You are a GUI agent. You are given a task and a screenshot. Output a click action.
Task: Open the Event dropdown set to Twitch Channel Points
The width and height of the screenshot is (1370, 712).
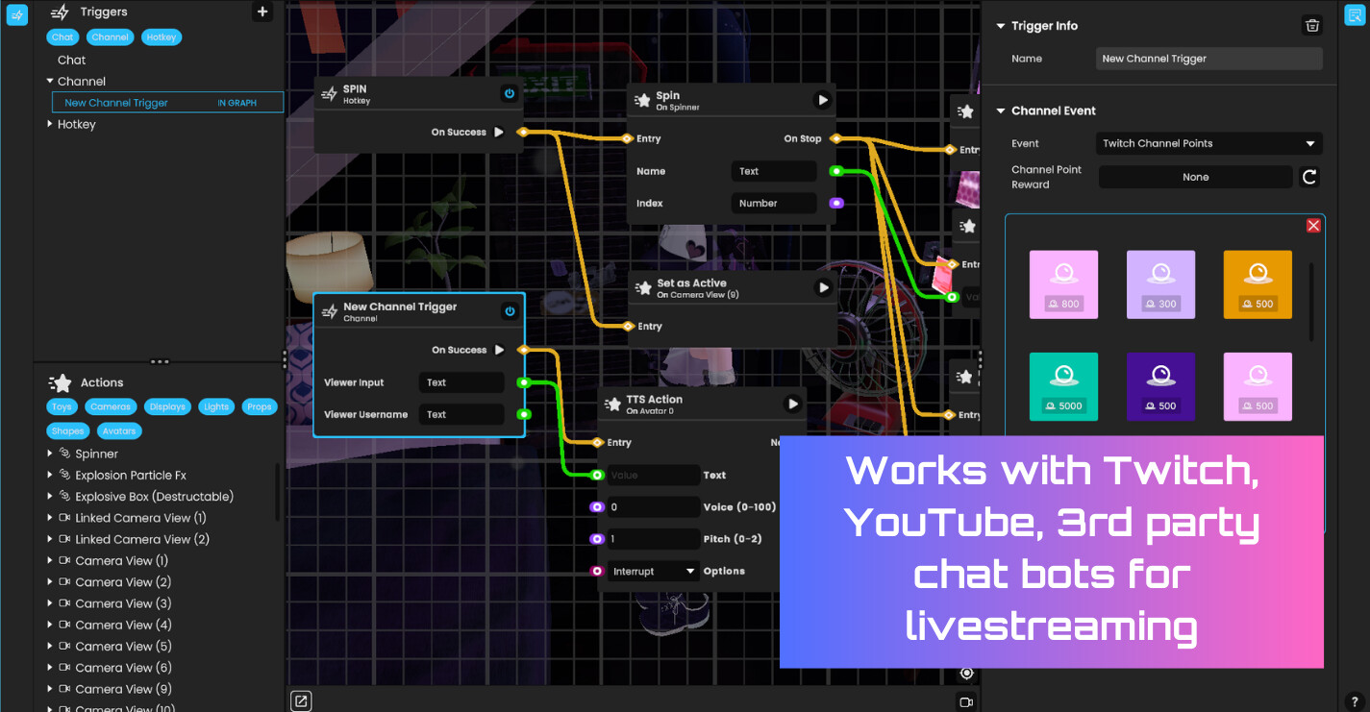(1208, 142)
